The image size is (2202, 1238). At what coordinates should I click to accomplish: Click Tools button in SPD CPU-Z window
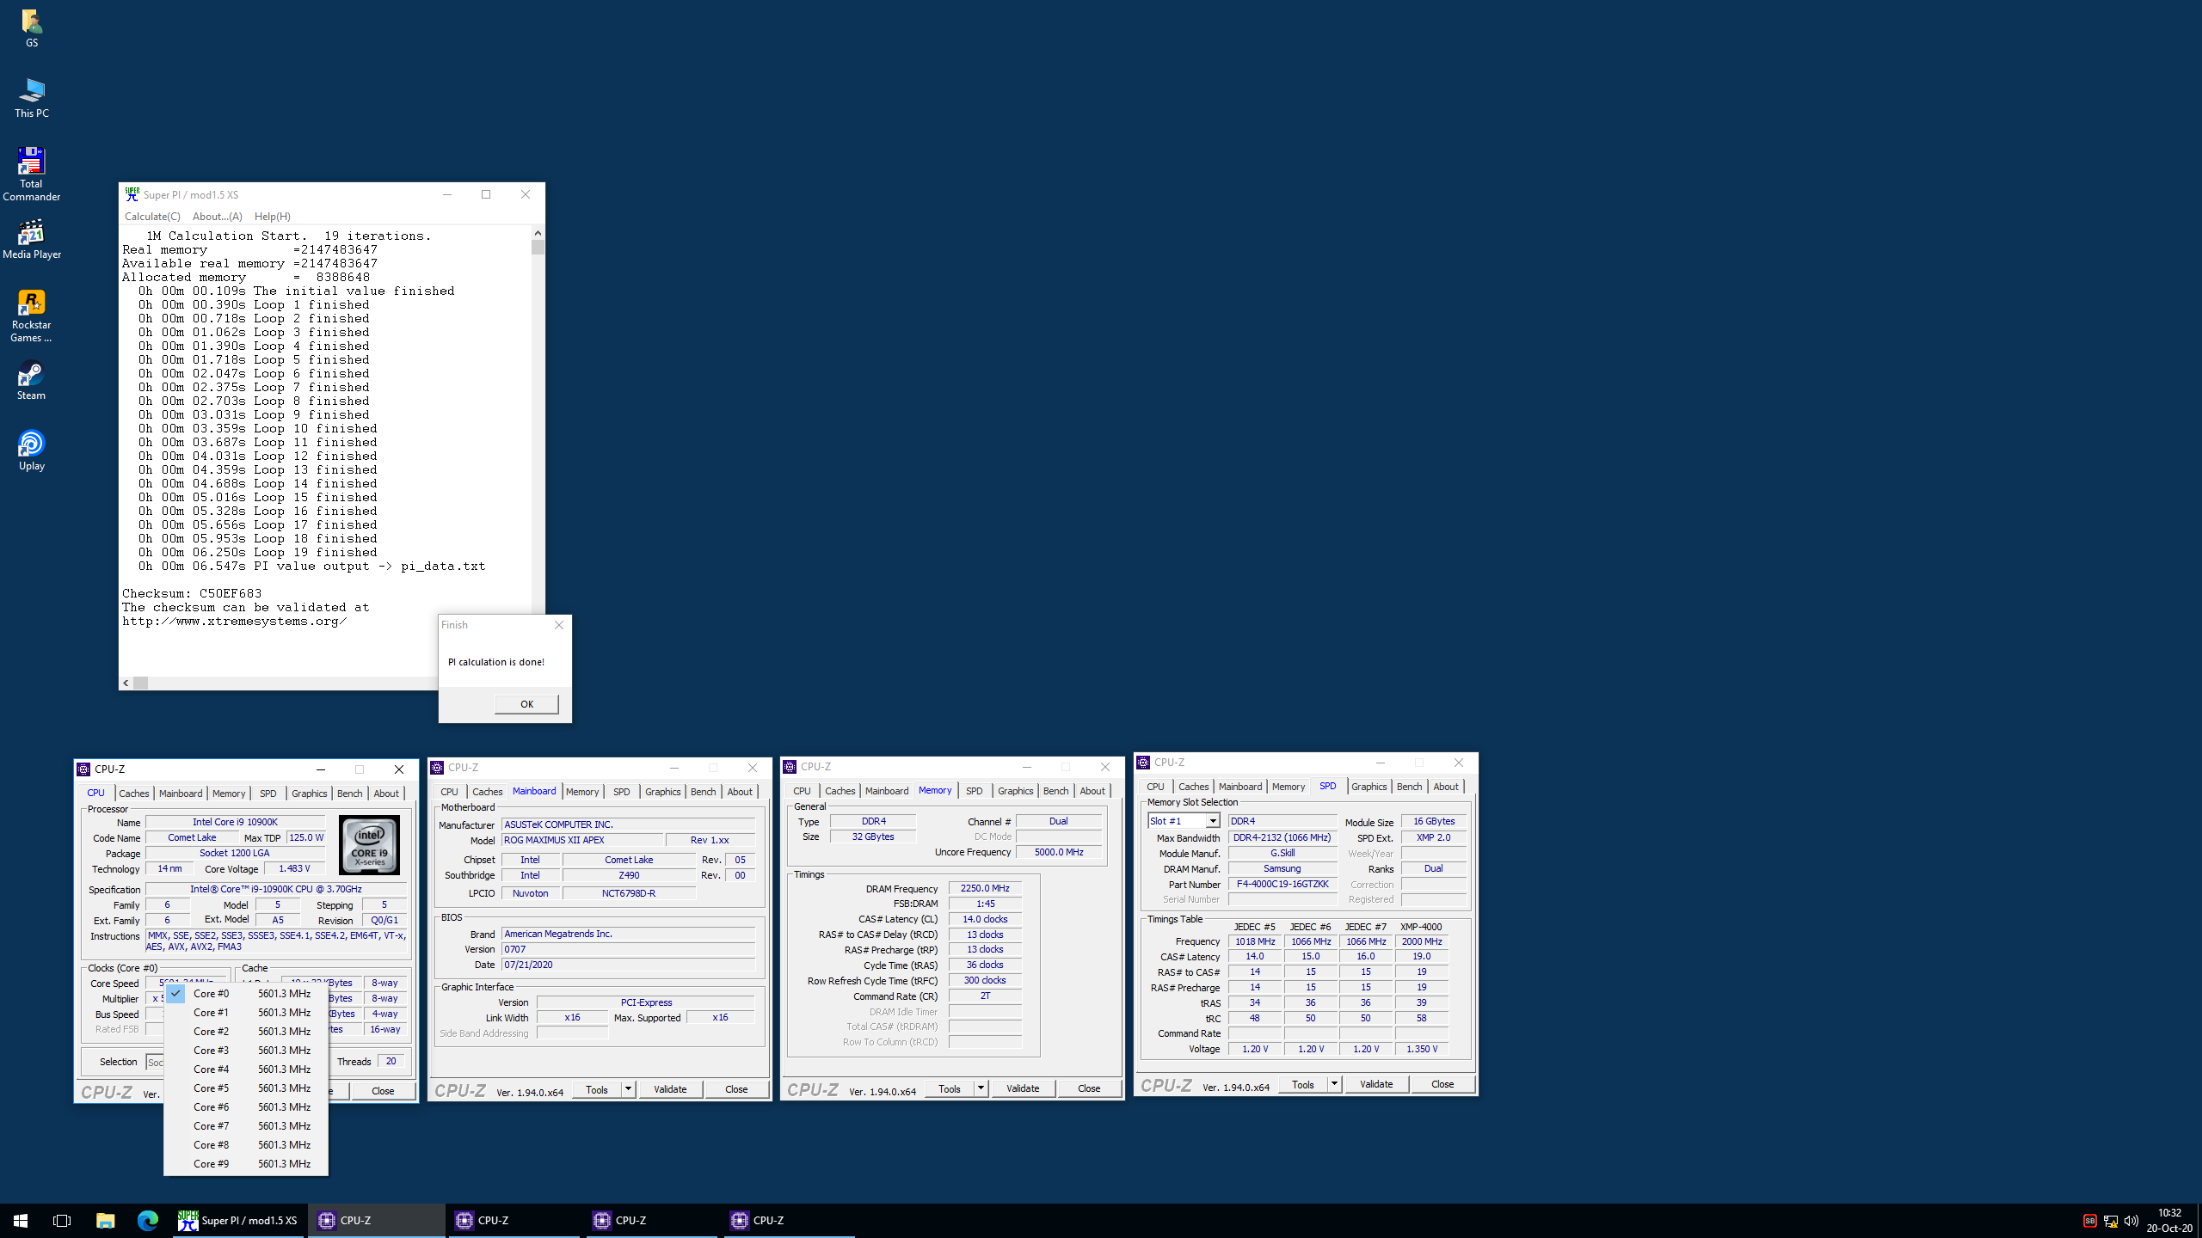pos(1303,1084)
